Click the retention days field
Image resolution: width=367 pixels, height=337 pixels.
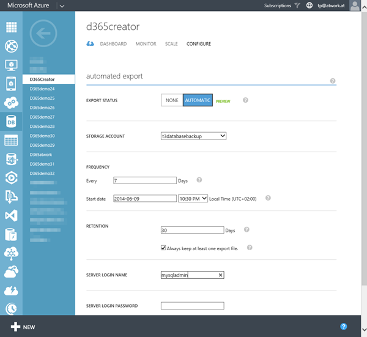pos(193,230)
